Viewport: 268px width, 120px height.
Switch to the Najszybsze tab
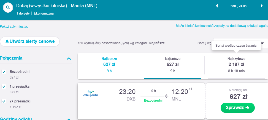pyautogui.click(x=236, y=65)
